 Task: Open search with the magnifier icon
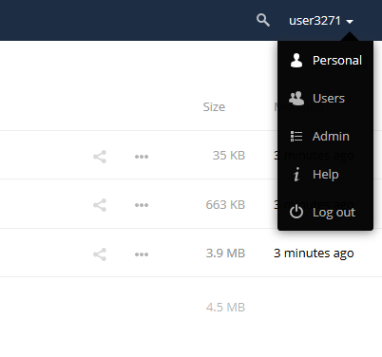coord(263,20)
